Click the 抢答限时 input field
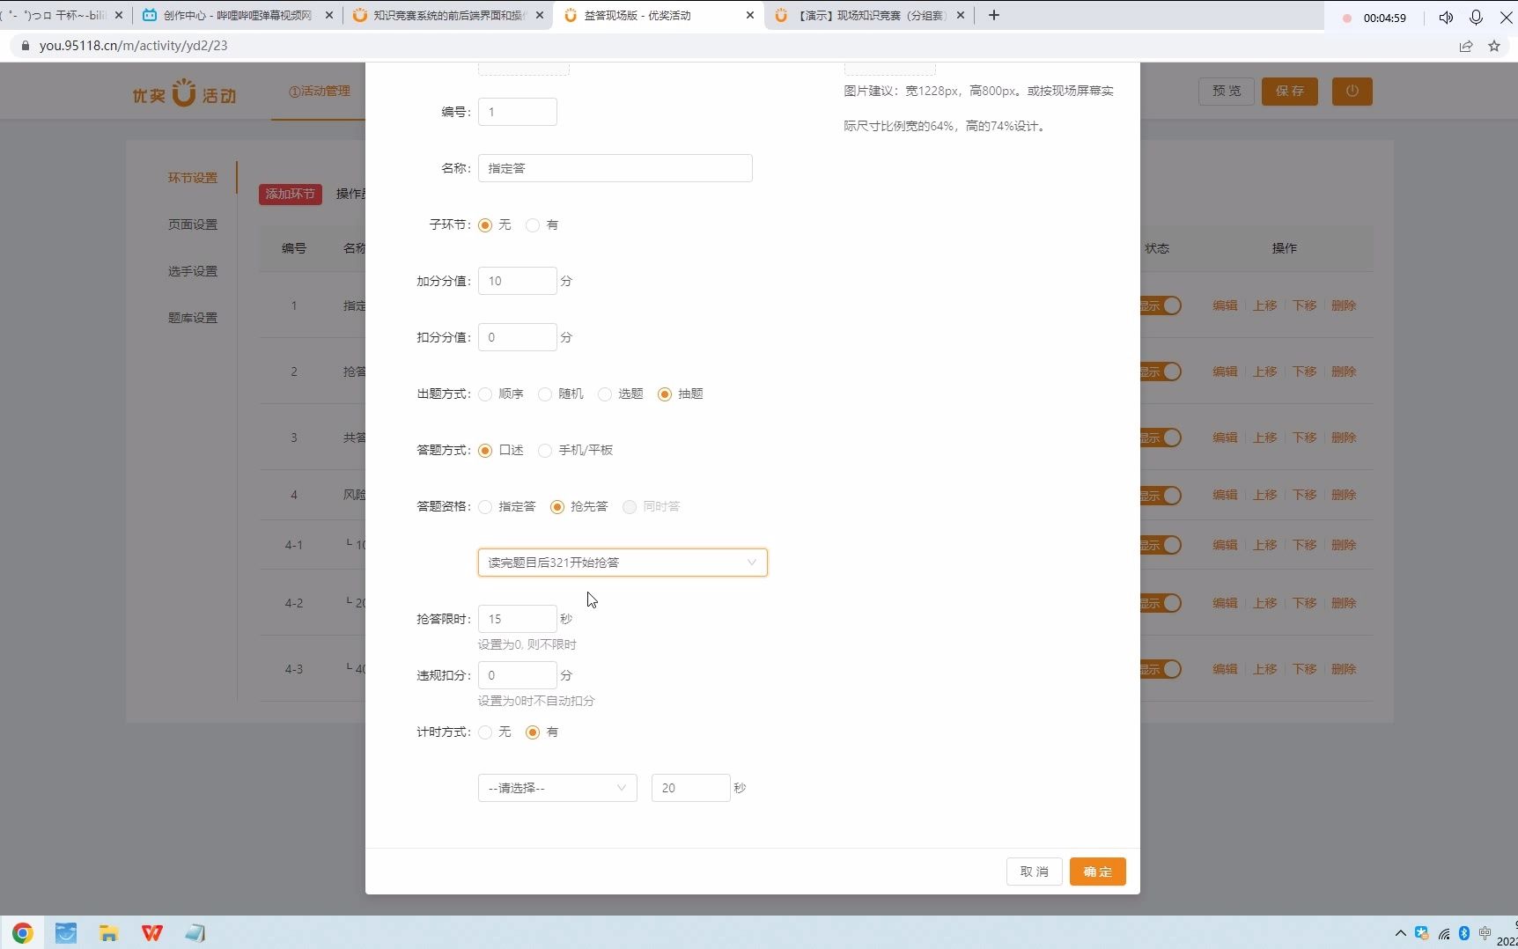 pos(517,619)
